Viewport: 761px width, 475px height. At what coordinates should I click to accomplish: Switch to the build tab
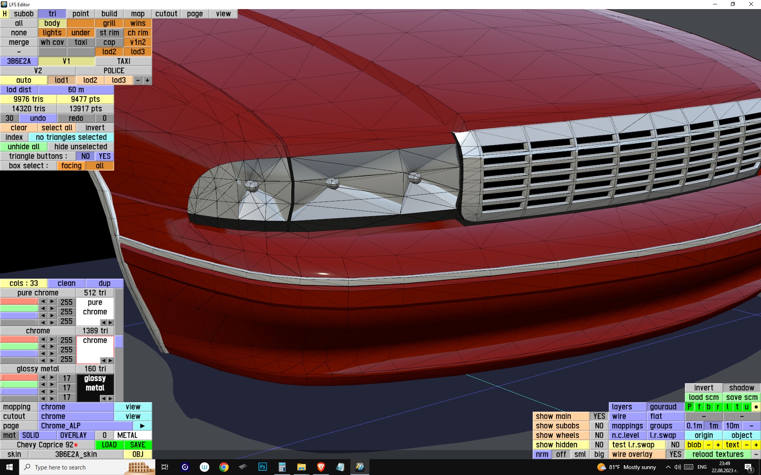pyautogui.click(x=109, y=13)
